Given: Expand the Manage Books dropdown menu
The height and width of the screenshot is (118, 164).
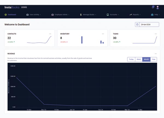Looking at the screenshot, I should pos(88,14).
